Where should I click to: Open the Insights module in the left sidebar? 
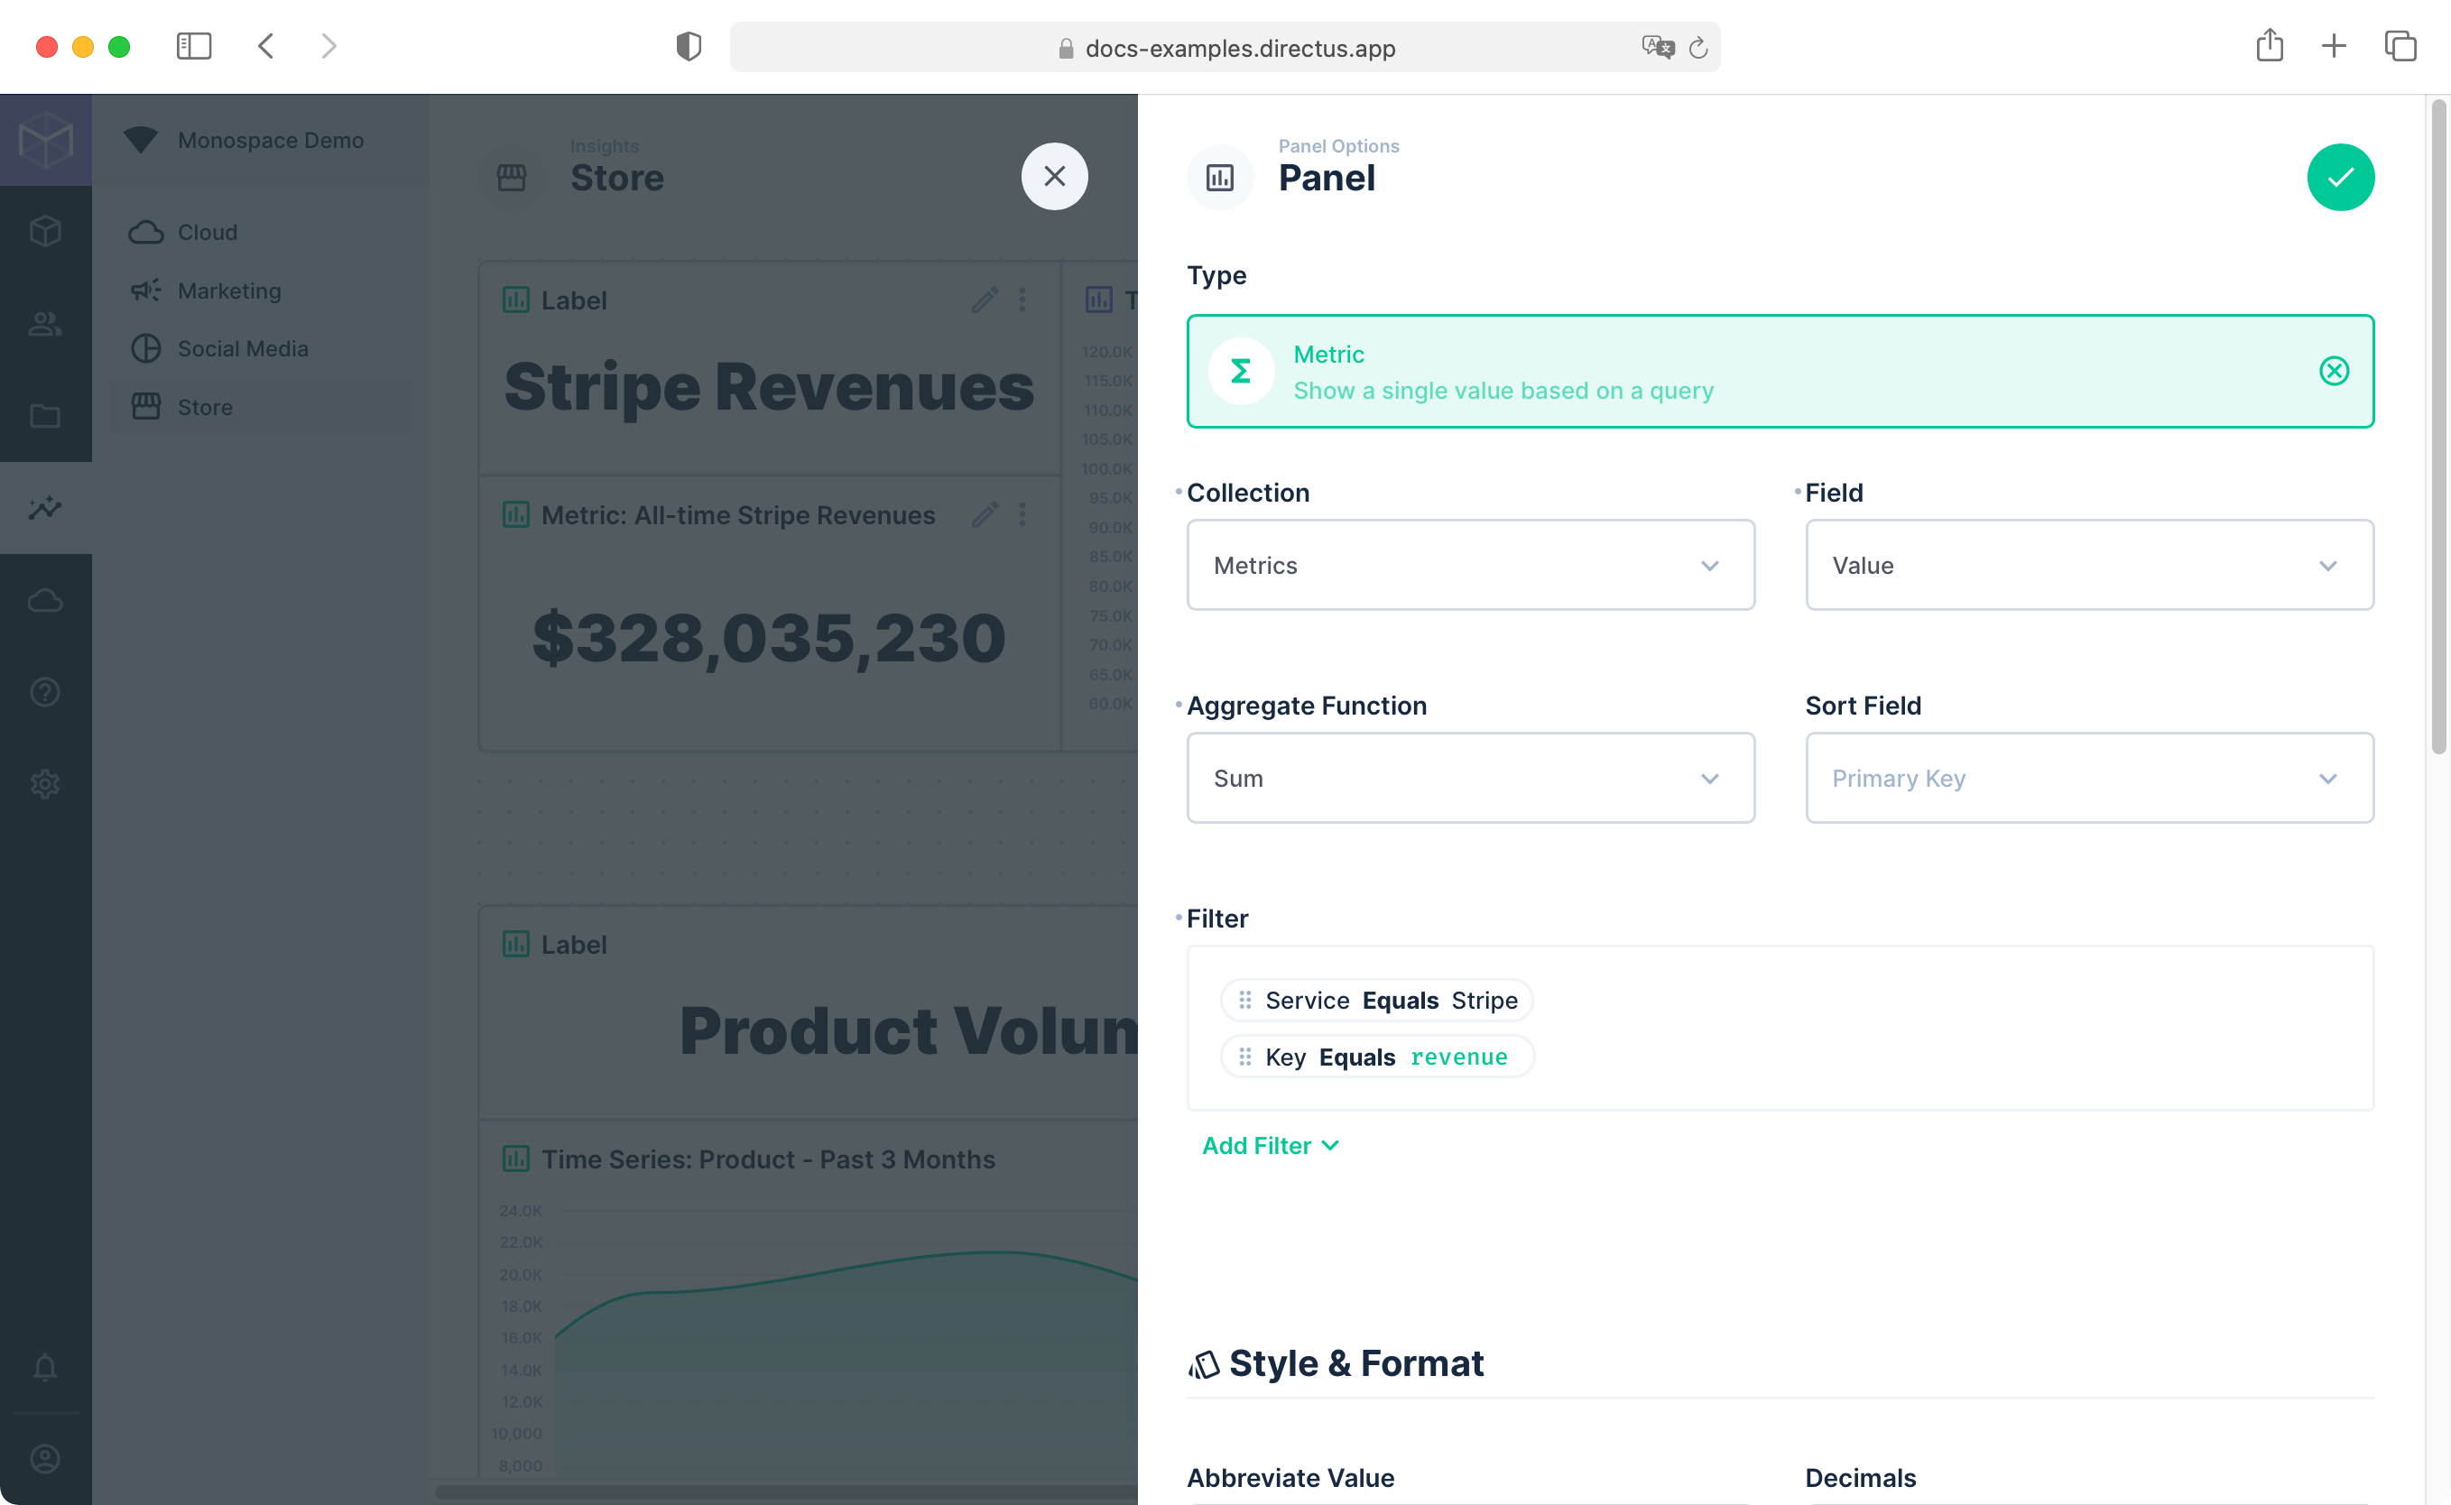tap(45, 508)
